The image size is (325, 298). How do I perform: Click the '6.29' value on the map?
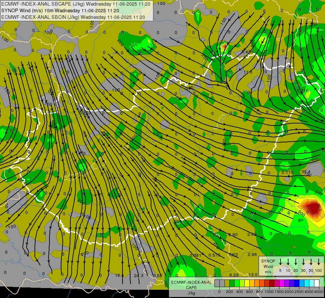pos(234,275)
